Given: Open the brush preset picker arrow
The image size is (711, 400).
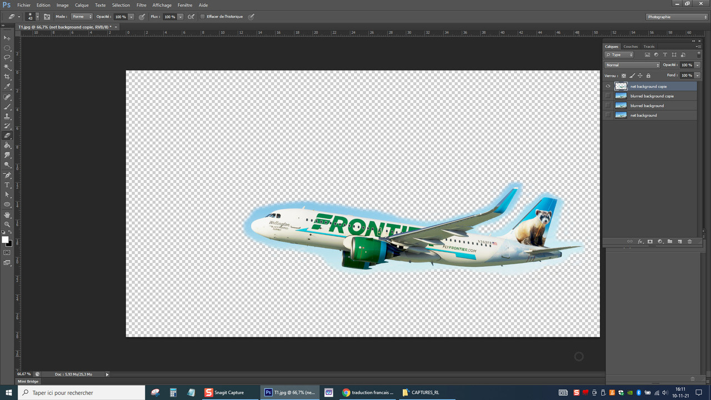Looking at the screenshot, I should 37,17.
